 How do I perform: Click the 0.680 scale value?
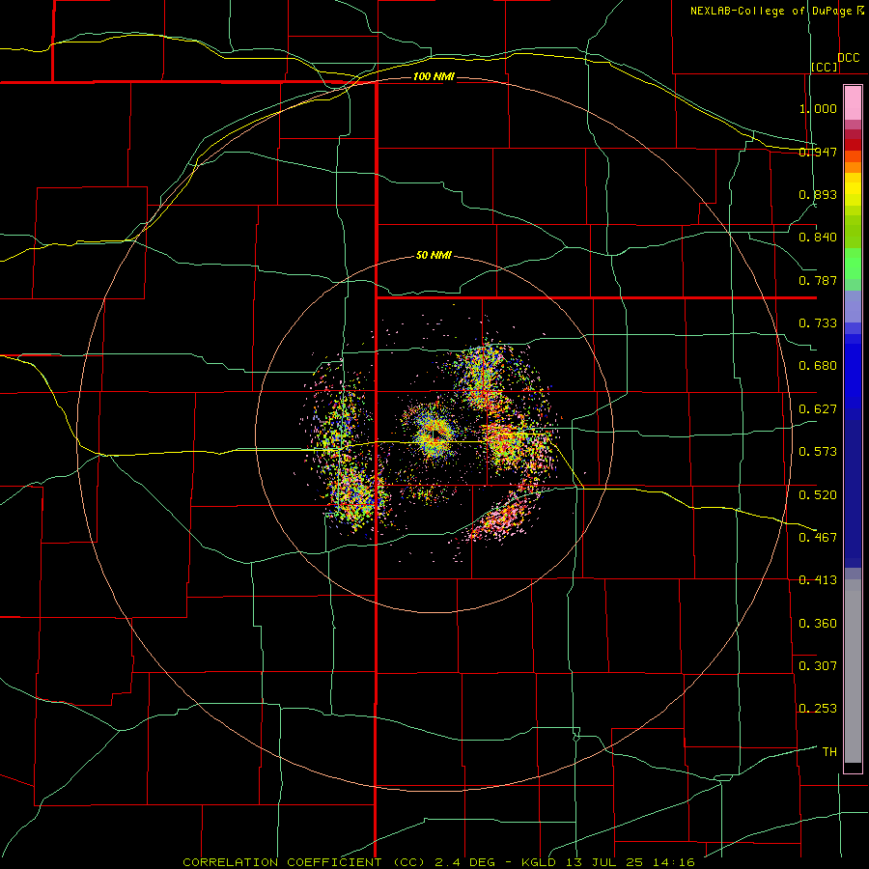coord(818,366)
